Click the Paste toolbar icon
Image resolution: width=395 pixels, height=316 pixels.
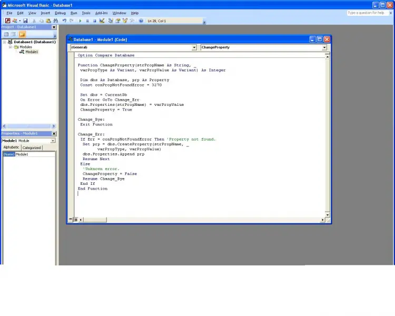[48, 21]
